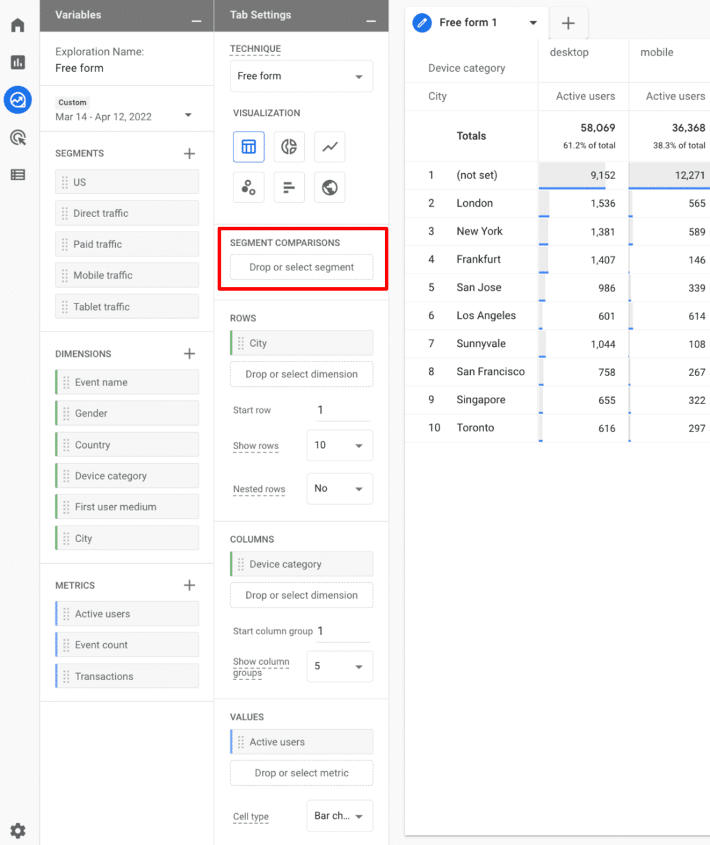This screenshot has width=710, height=845.
Task: Switch to the Free form 1 tab
Action: pyautogui.click(x=469, y=22)
